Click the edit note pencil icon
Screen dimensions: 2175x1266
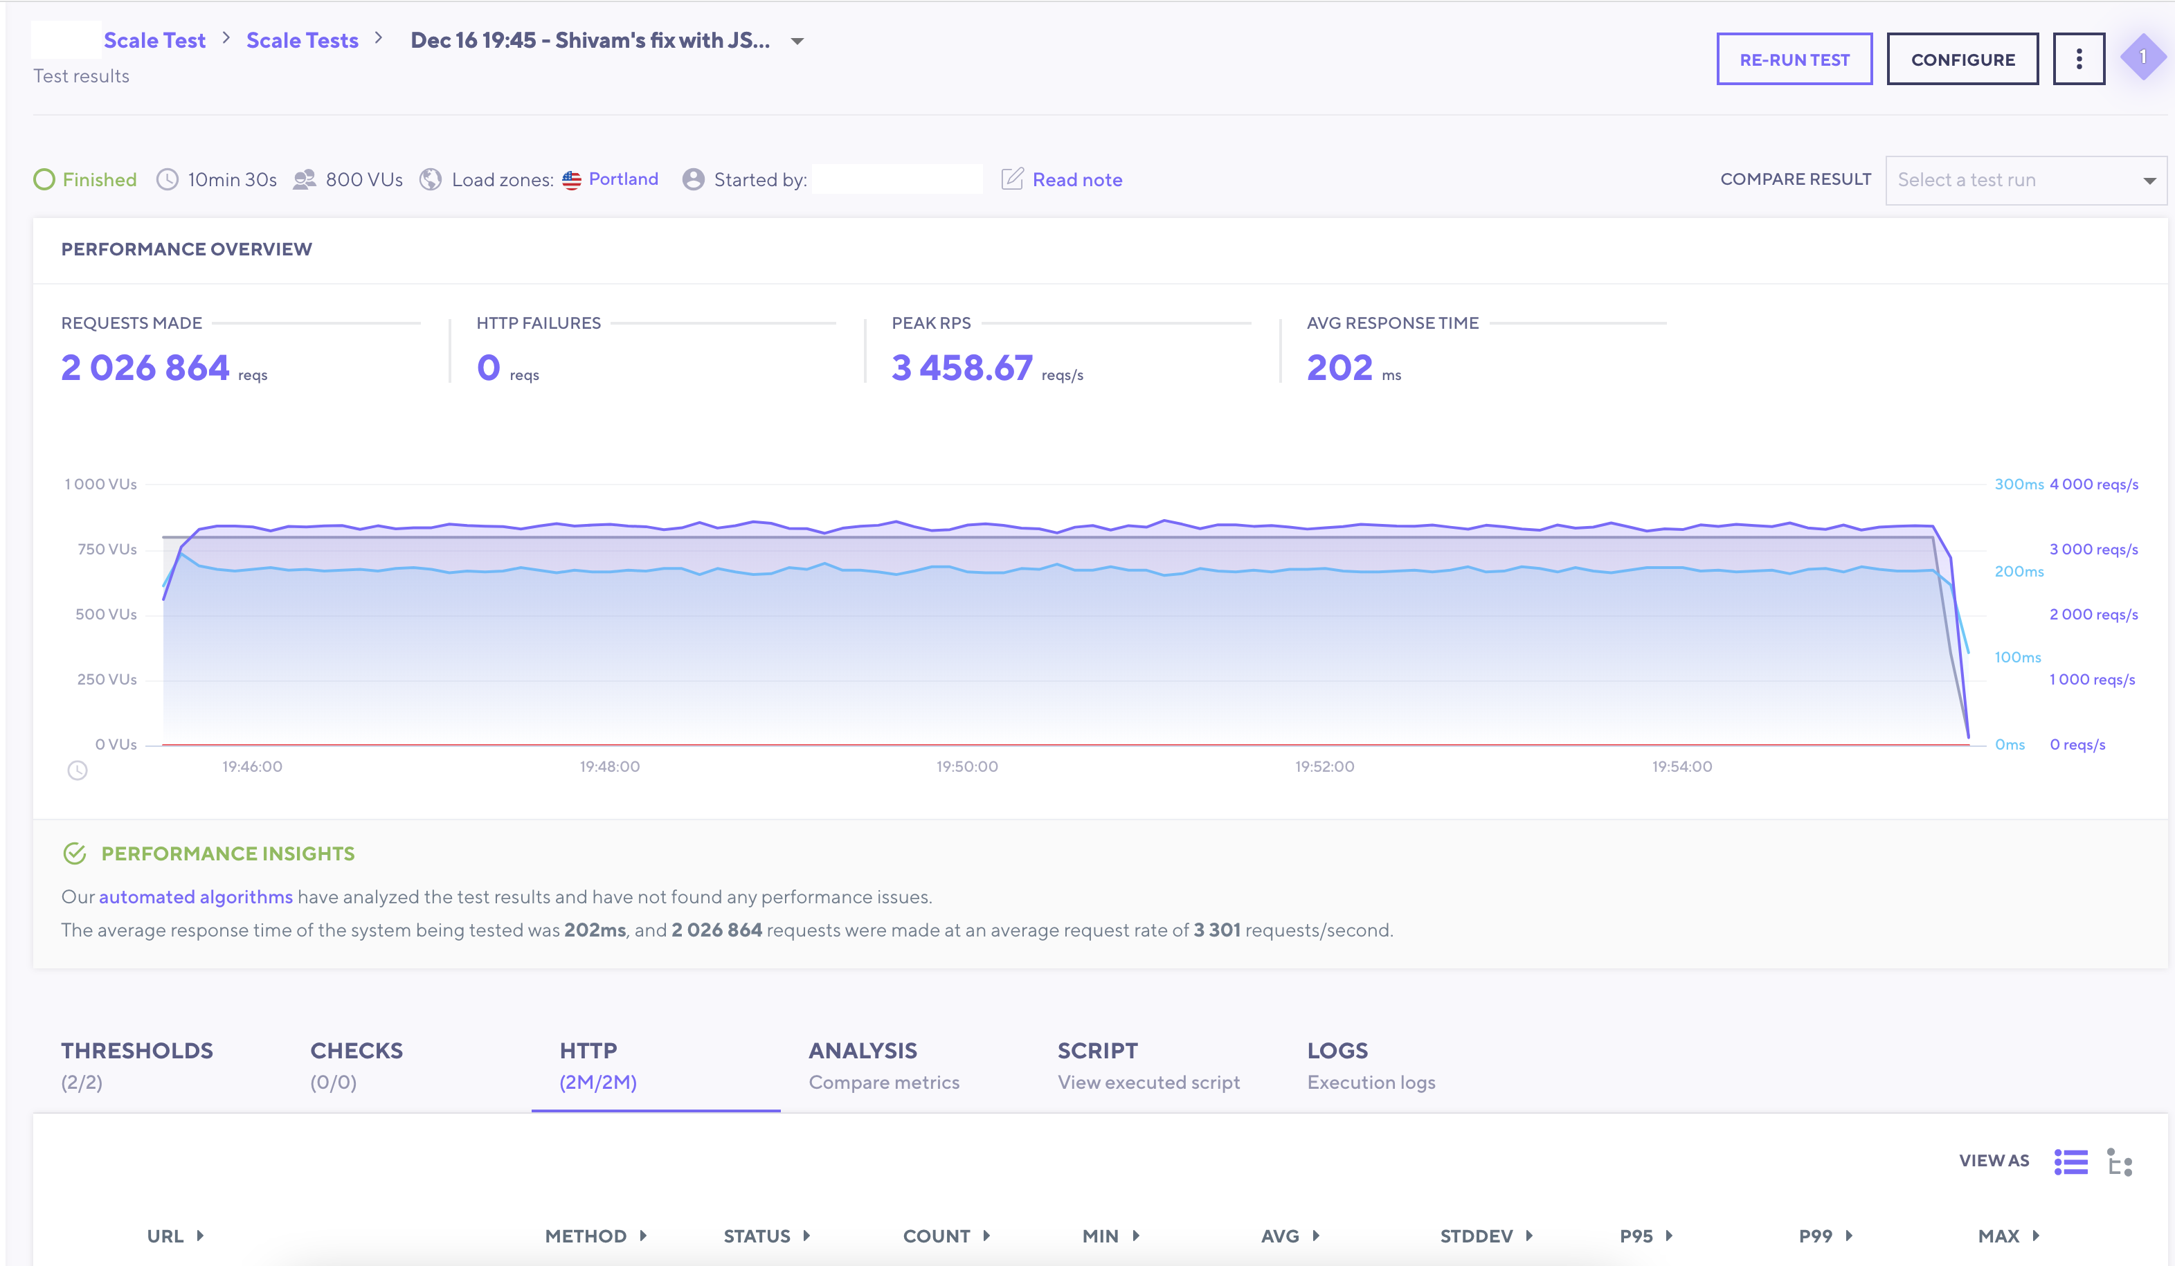click(x=1013, y=179)
